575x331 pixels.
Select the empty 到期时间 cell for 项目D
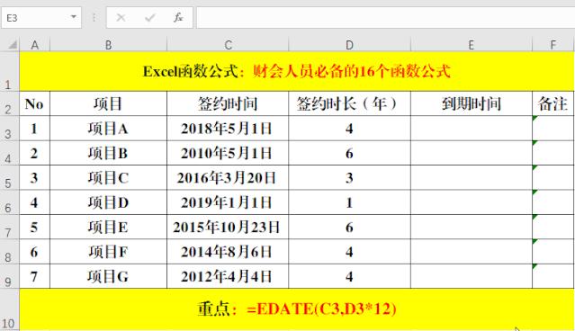click(x=472, y=202)
